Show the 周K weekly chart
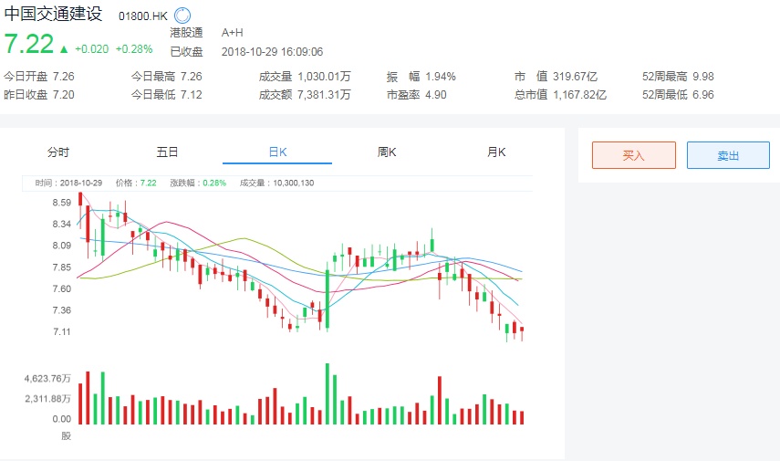 coord(387,152)
